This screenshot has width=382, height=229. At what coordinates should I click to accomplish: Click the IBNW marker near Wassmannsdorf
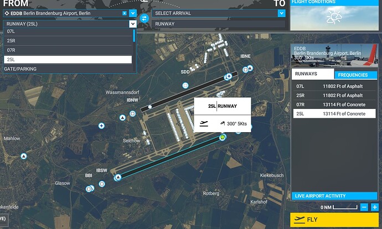pos(132,114)
